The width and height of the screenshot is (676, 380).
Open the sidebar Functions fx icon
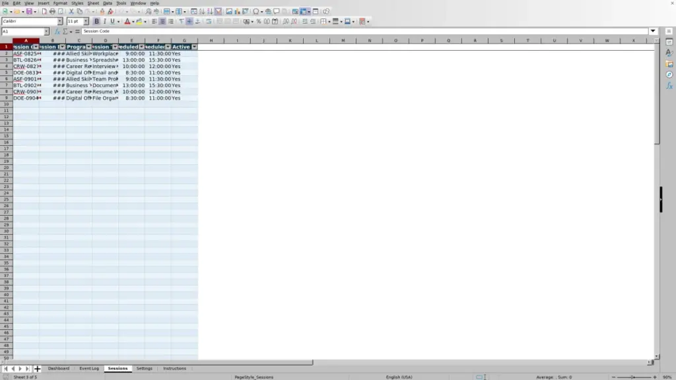click(669, 86)
